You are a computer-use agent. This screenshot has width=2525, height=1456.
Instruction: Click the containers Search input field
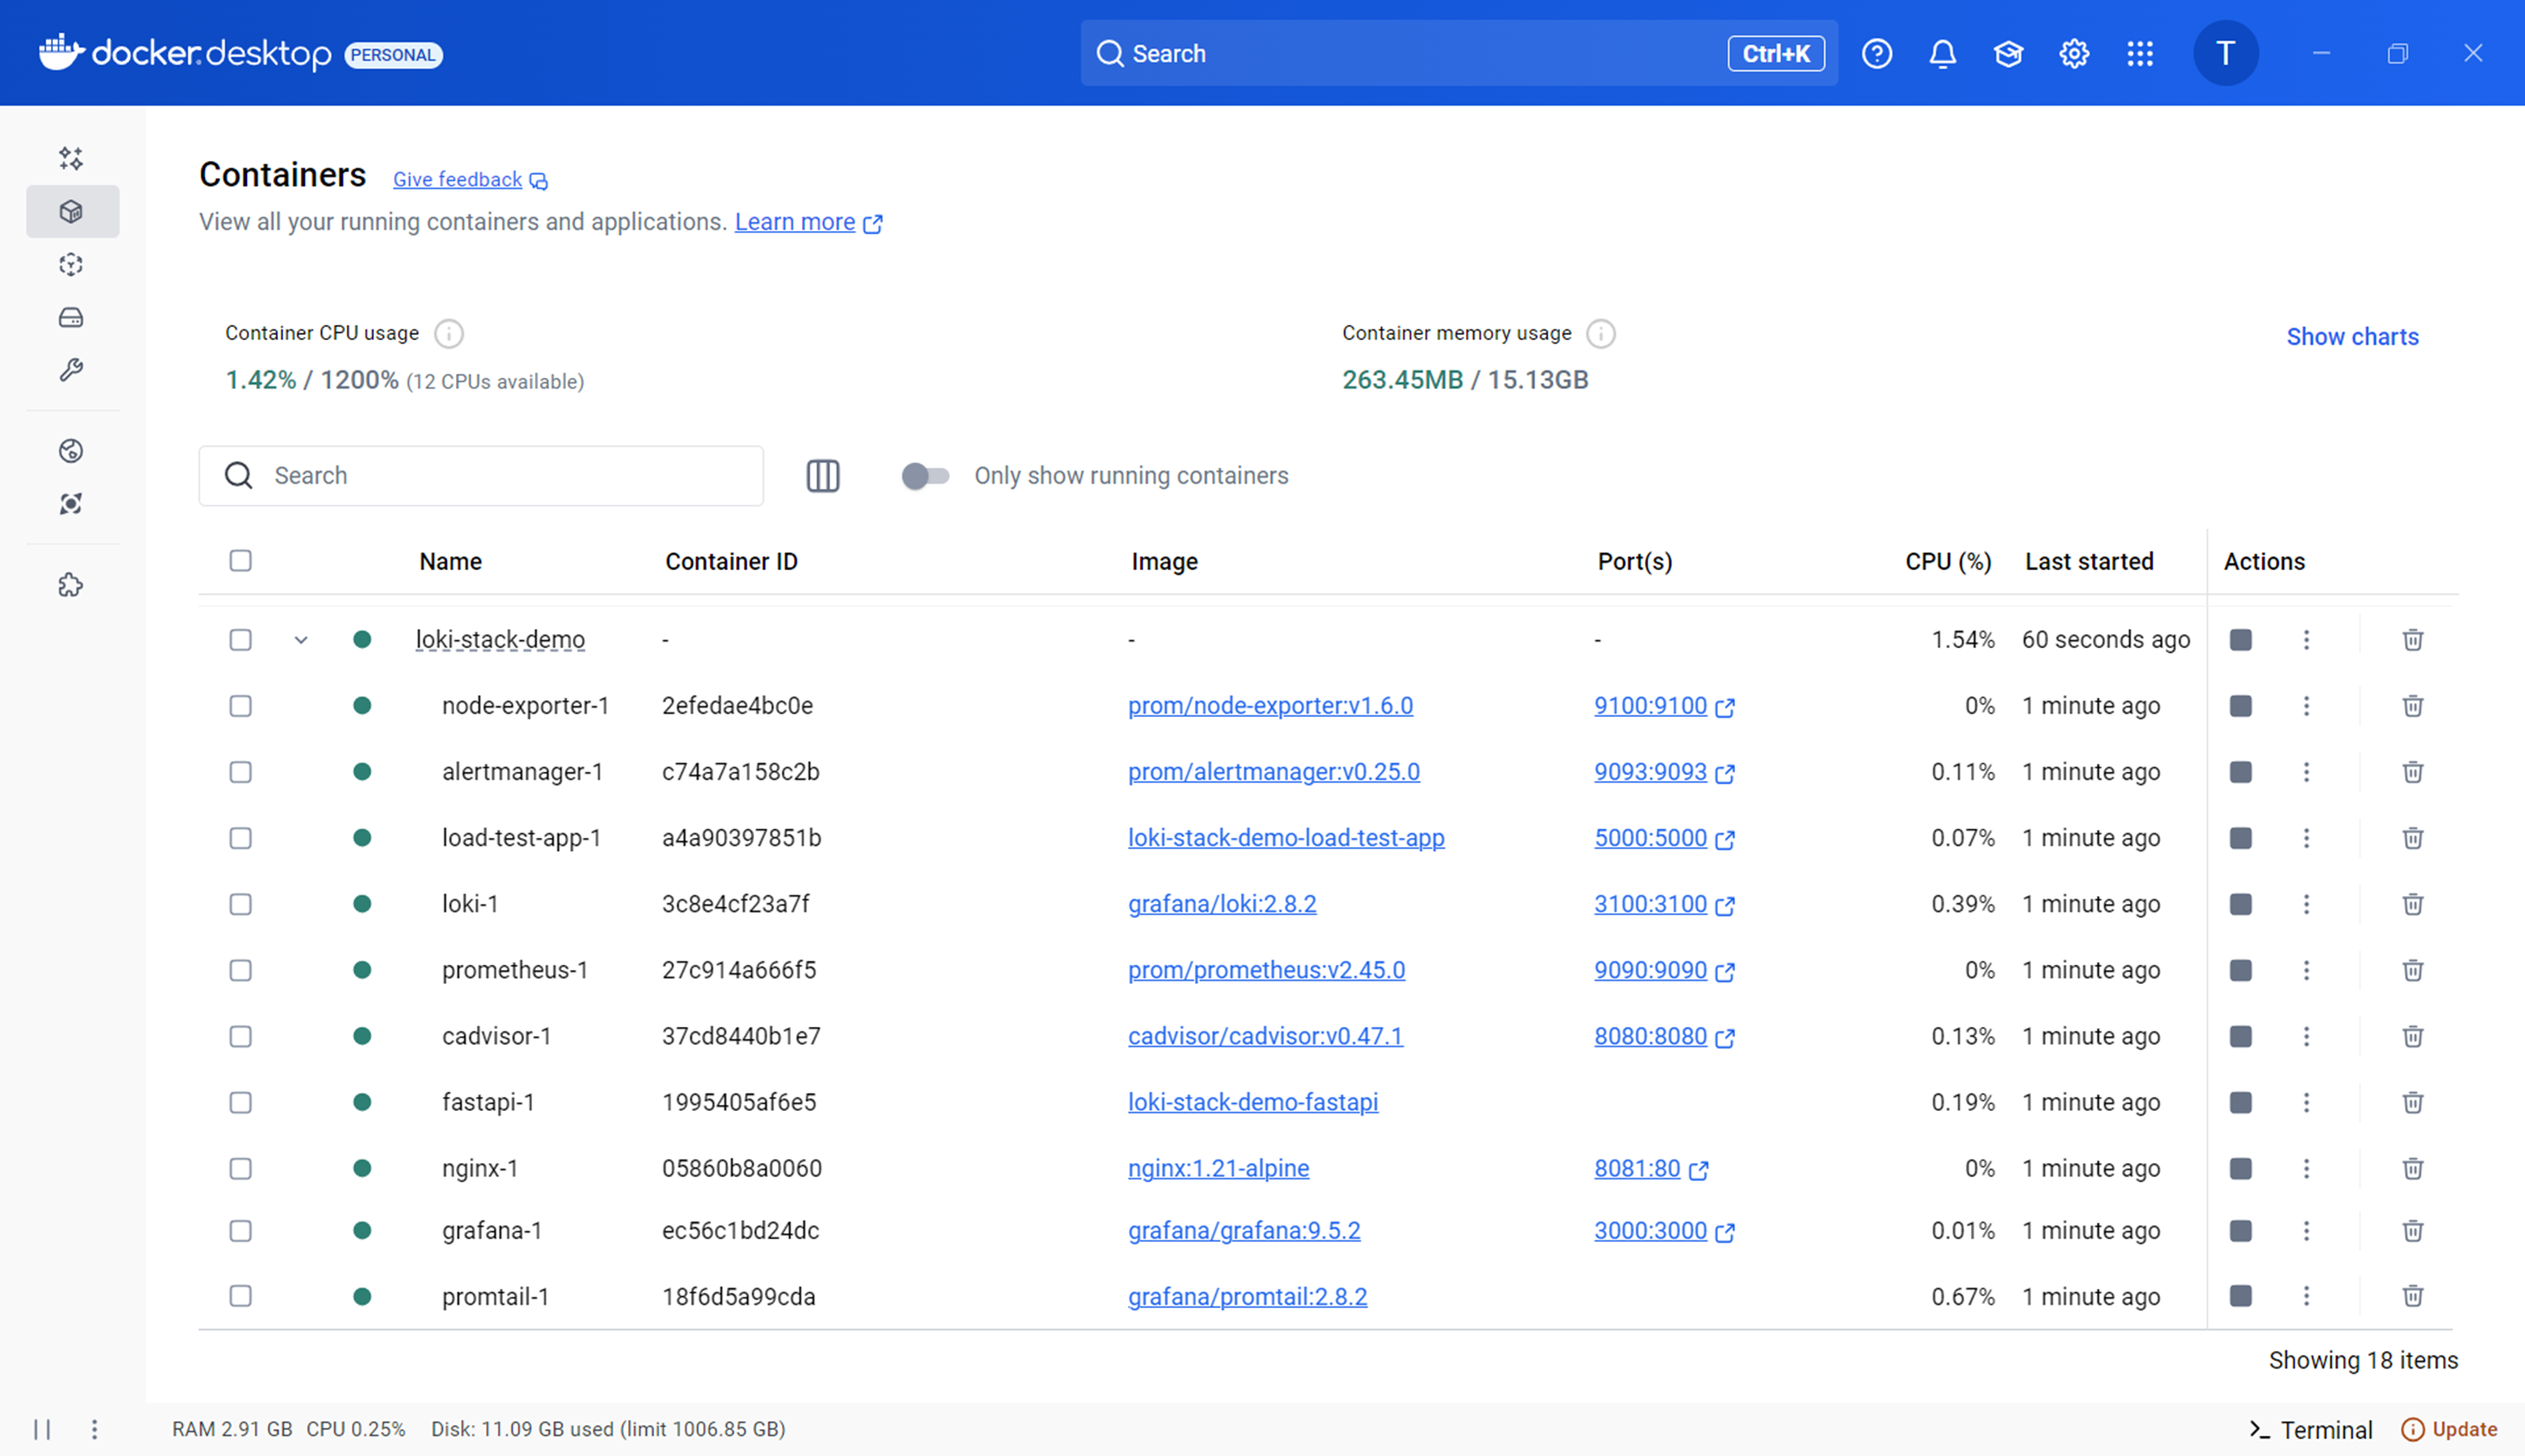(500, 476)
